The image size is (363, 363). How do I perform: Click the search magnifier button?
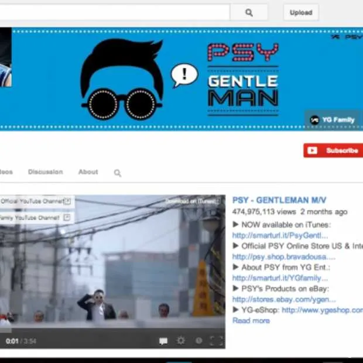[249, 12]
